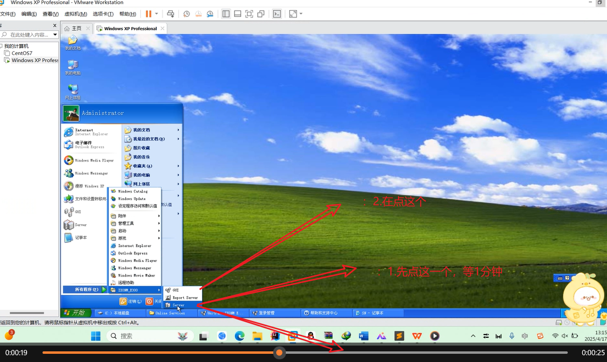Open 我的文档 desktop icon in XP
This screenshot has height=362, width=607.
click(x=73, y=43)
